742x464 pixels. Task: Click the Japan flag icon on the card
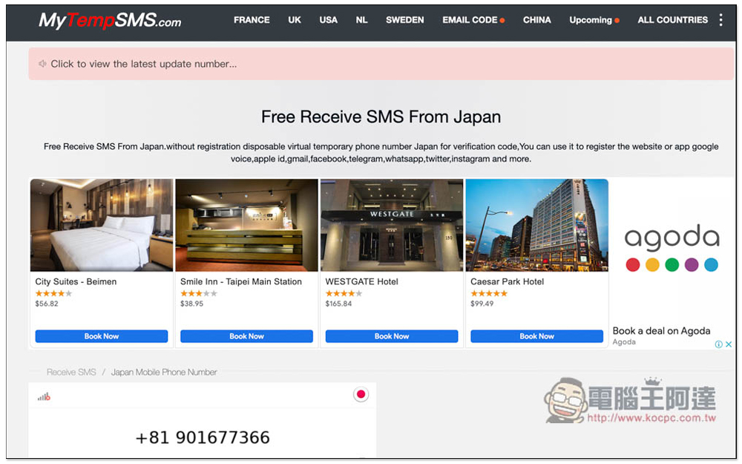[x=361, y=394]
